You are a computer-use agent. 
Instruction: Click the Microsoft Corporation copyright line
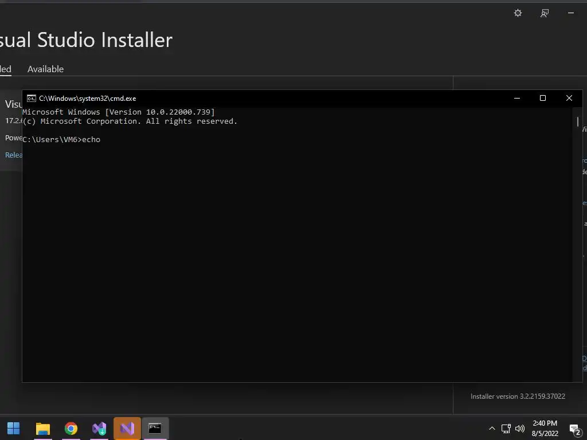130,121
